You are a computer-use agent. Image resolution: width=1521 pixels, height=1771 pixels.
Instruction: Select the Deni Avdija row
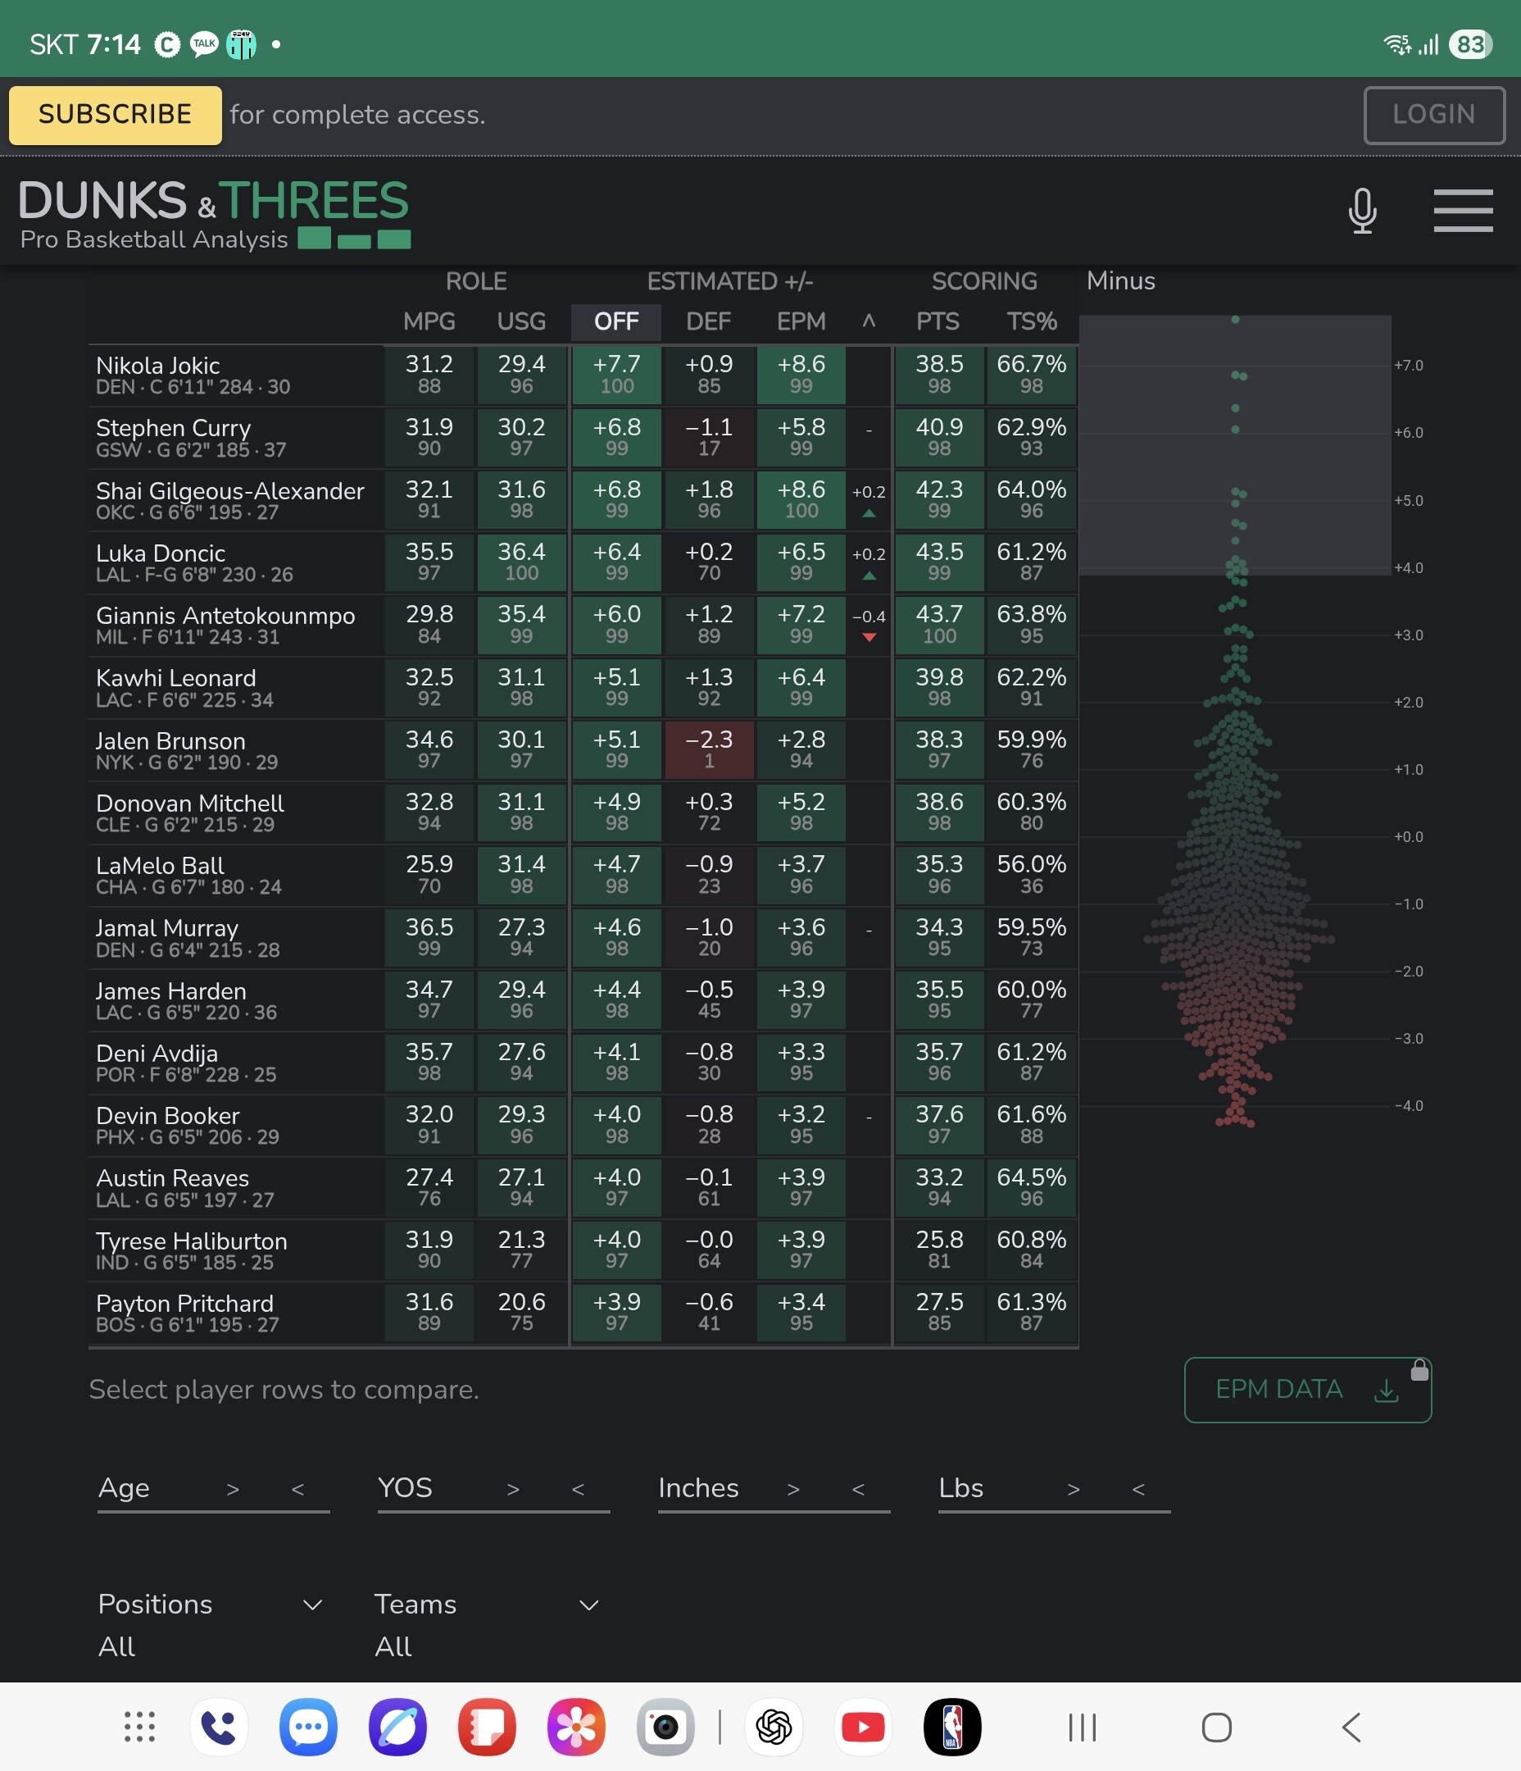pyautogui.click(x=583, y=1063)
